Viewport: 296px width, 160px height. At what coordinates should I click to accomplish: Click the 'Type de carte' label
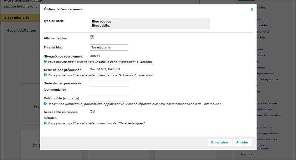coord(54,21)
